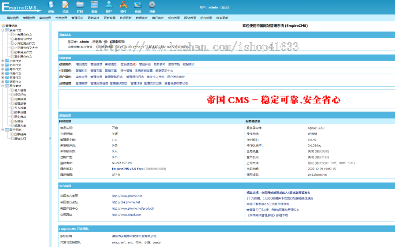The width and height of the screenshot is (395, 247).
Task: Open the 签发信息(0) quick menu link
Action: pyautogui.click(x=128, y=64)
